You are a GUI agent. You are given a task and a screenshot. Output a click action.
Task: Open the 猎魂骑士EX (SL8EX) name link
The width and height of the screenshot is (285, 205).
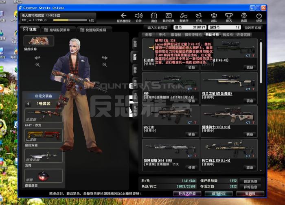point(216,127)
